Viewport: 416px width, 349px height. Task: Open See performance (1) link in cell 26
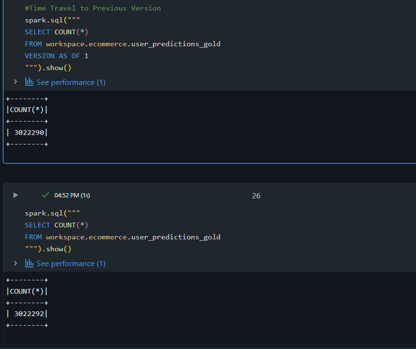pos(71,264)
